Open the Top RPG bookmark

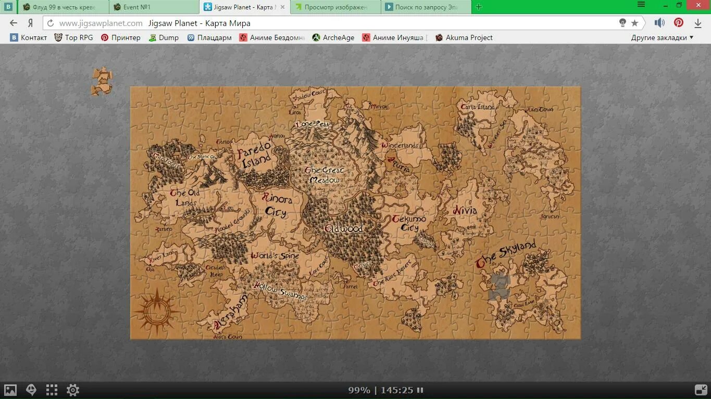click(x=73, y=37)
